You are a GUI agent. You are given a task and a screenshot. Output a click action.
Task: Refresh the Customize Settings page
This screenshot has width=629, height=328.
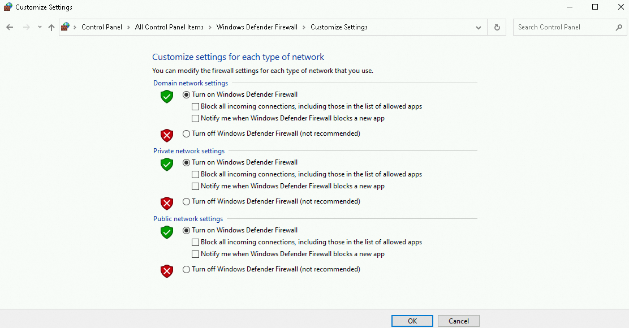(x=497, y=27)
